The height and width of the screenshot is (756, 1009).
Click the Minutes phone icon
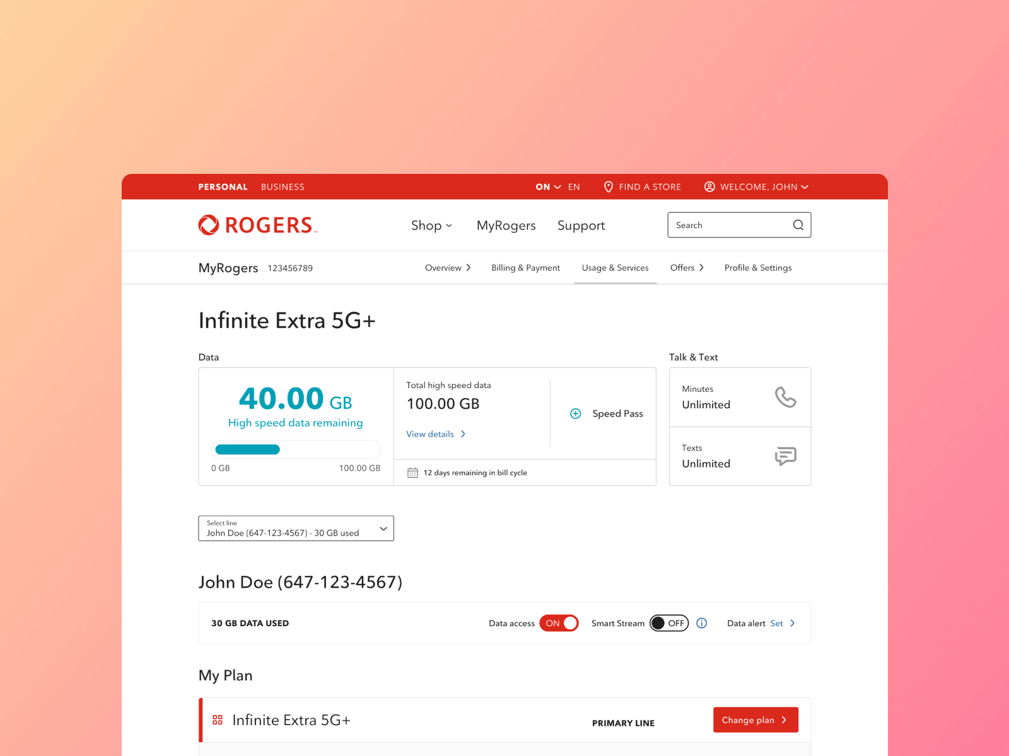tap(785, 397)
